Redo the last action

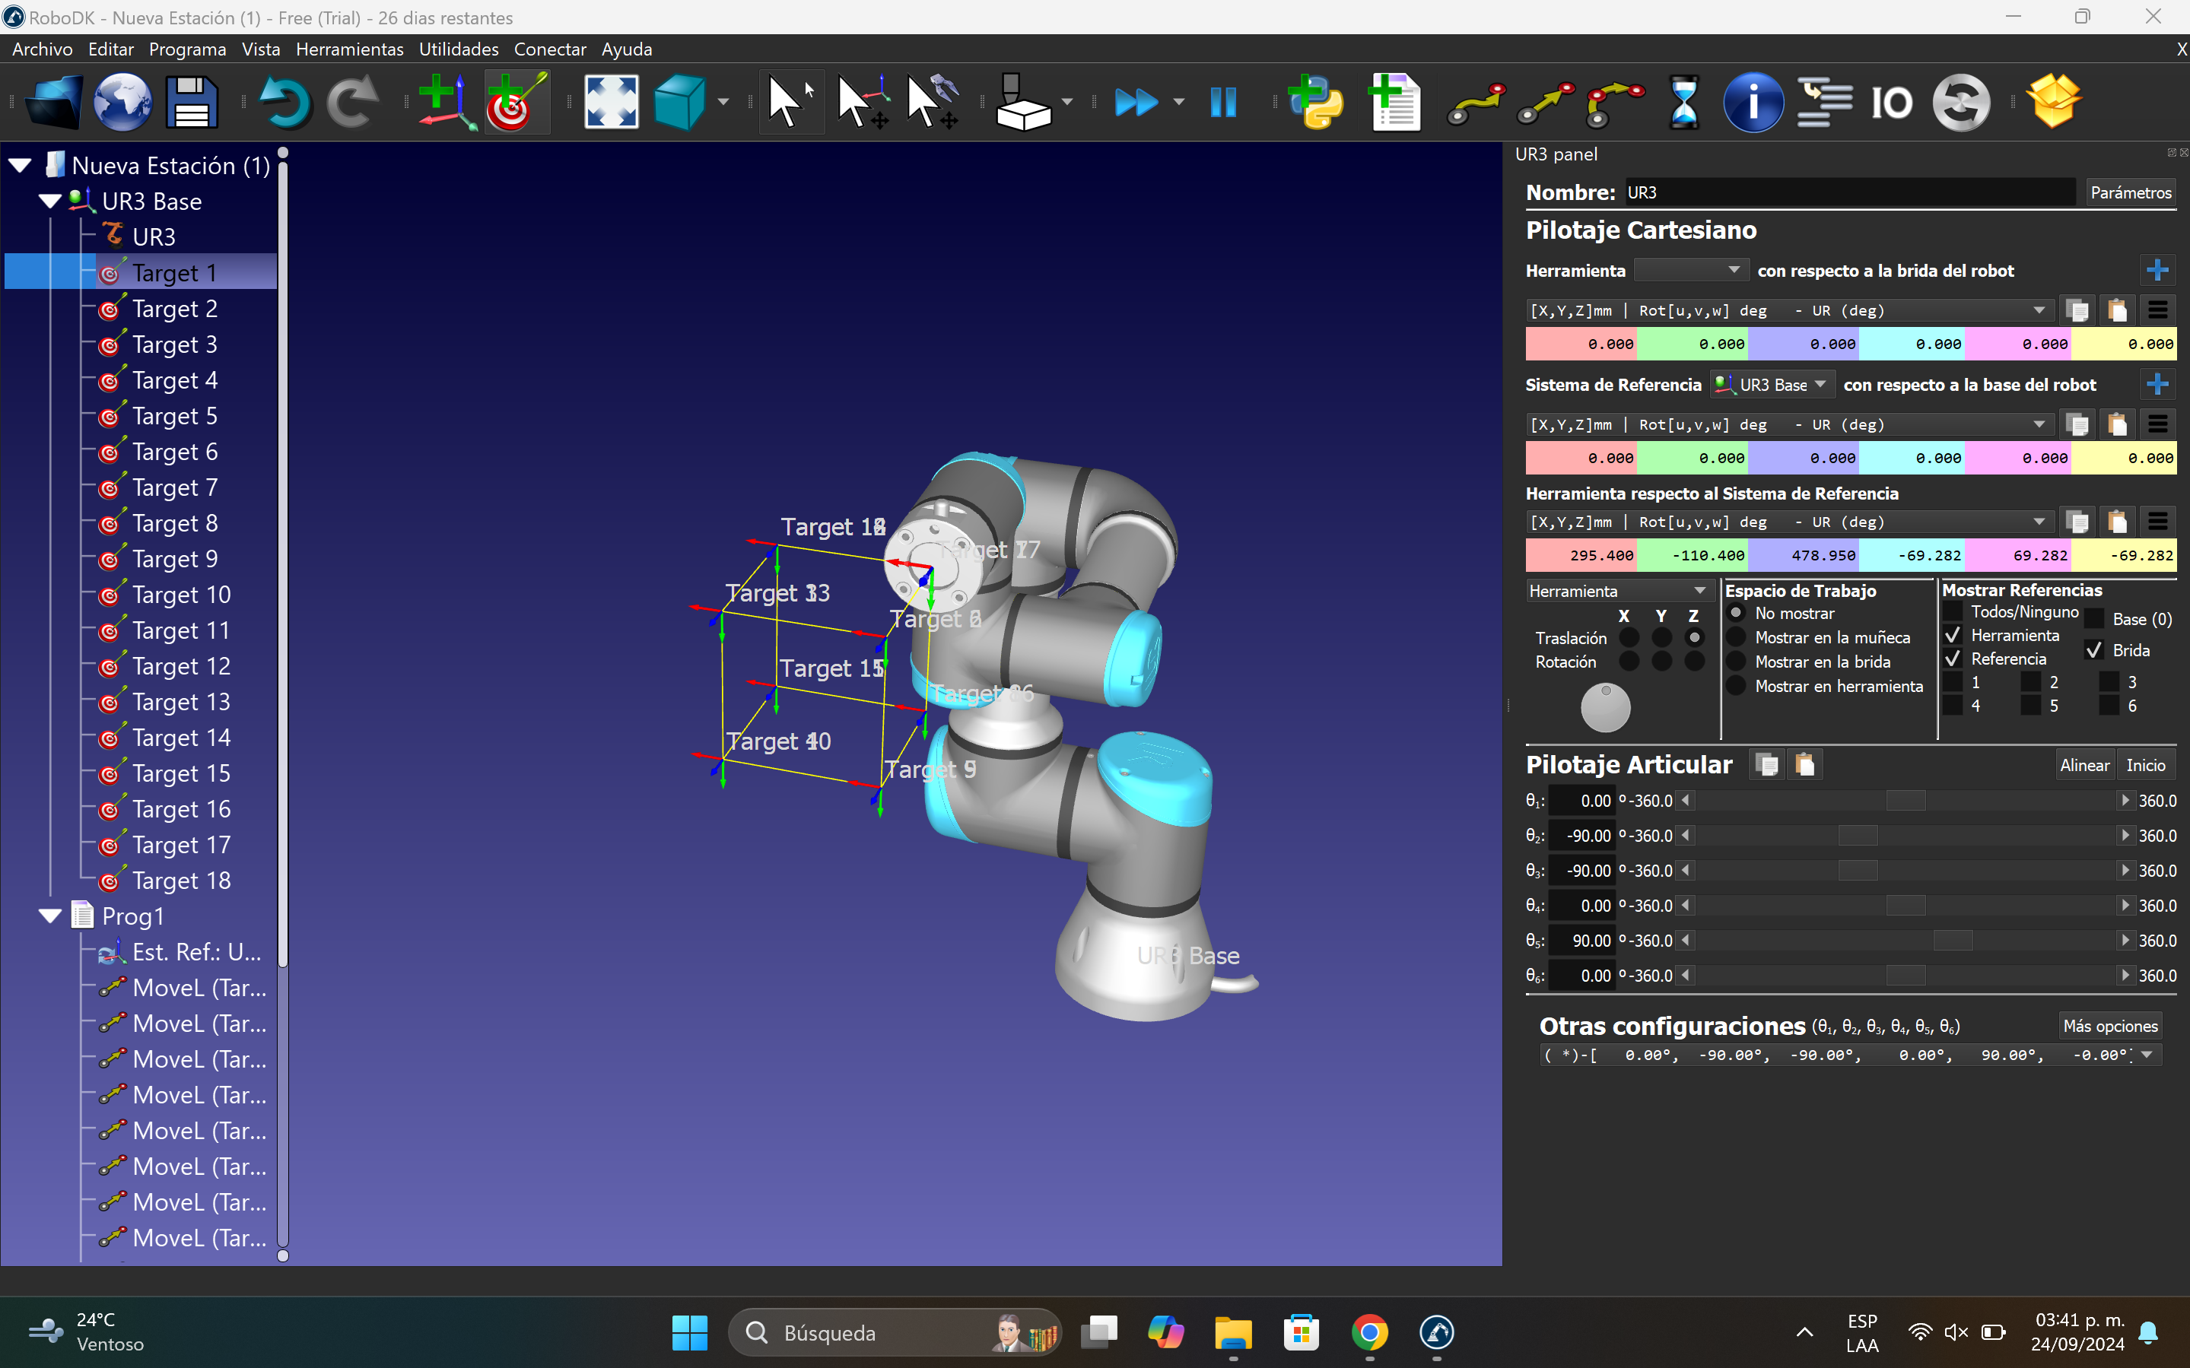point(353,102)
